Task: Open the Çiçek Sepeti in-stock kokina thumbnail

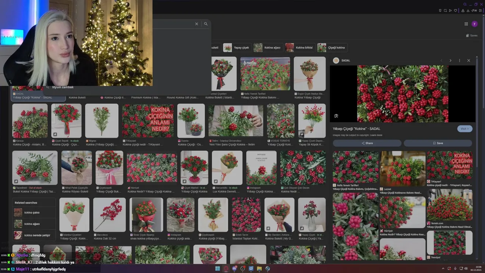Action: click(66, 121)
